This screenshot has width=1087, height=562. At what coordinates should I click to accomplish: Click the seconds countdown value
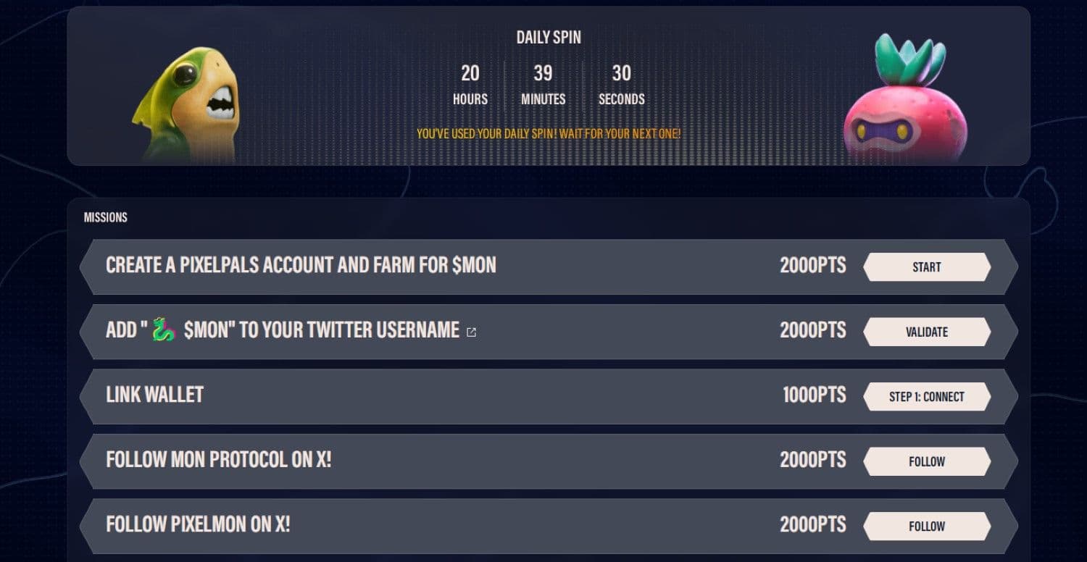(621, 73)
